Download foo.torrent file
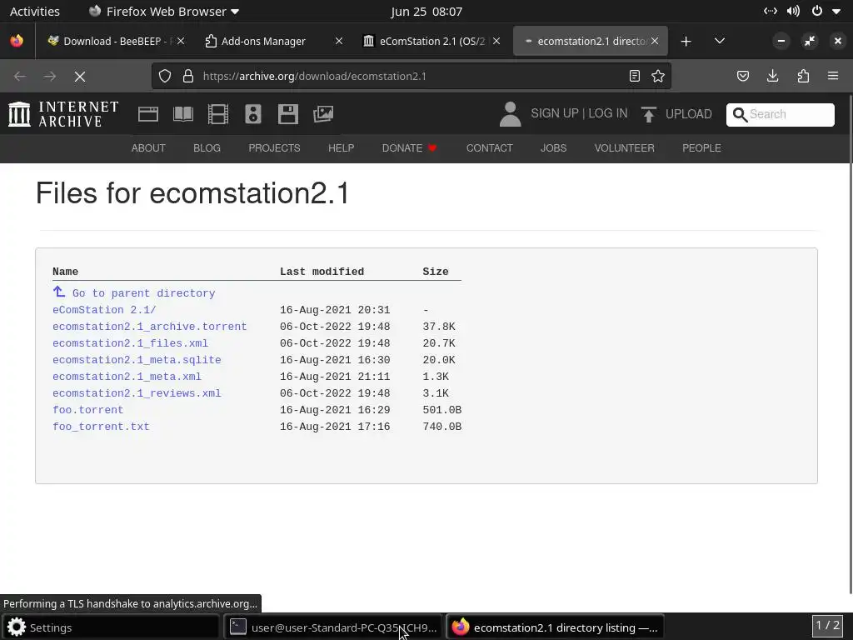The image size is (853, 640). pyautogui.click(x=87, y=410)
